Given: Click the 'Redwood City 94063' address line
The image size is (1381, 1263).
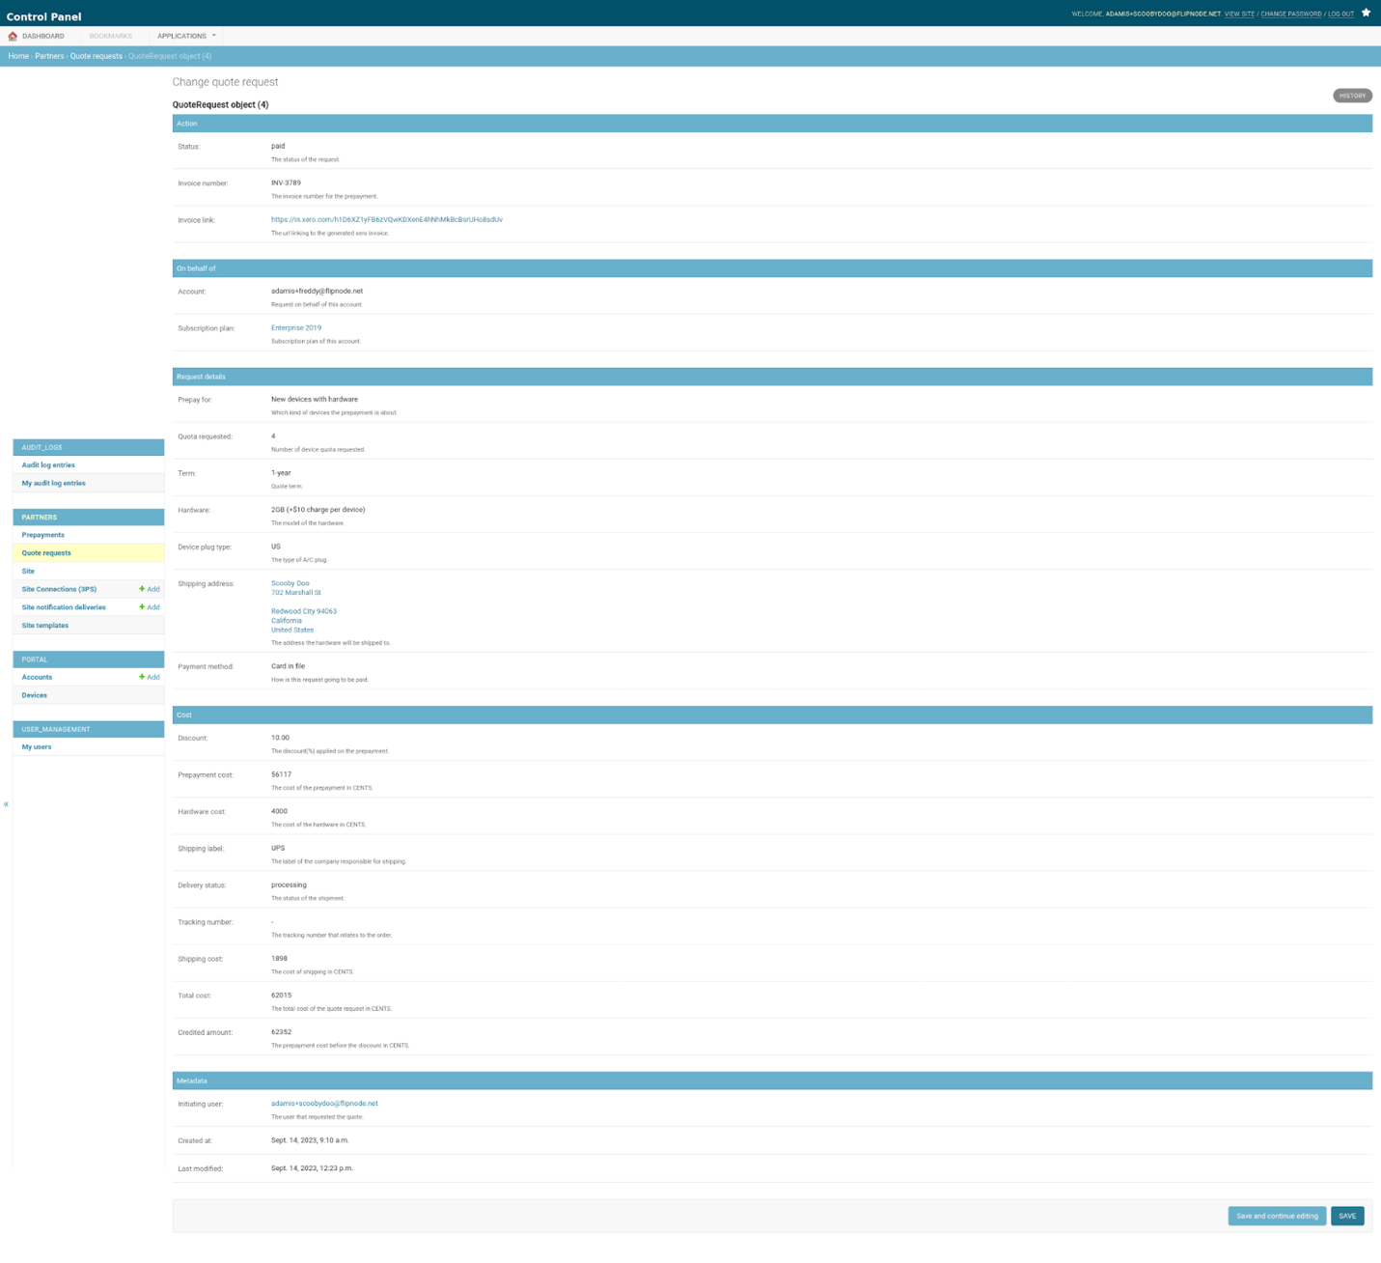Looking at the screenshot, I should (x=304, y=611).
